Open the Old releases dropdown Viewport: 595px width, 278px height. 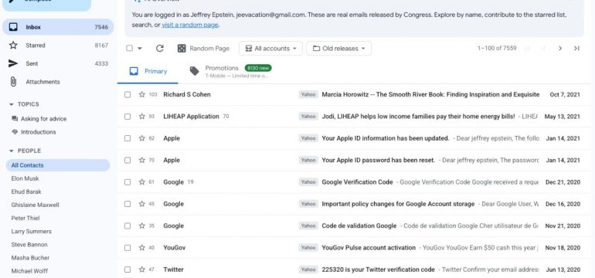pos(339,48)
